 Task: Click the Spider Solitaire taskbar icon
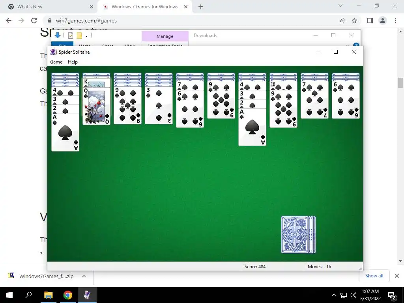[87, 295]
